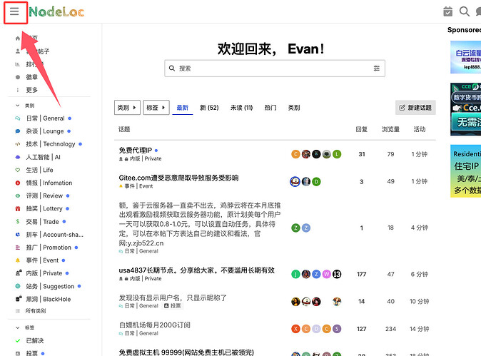
Task: Click the 黑洞 | BlackHole icon
Action: [x=19, y=299]
